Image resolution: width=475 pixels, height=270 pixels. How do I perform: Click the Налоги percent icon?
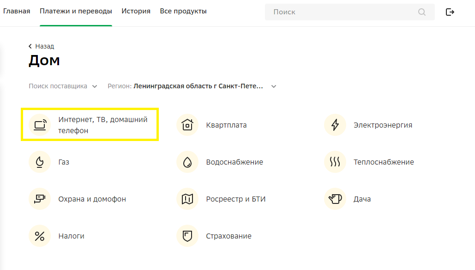pos(40,236)
